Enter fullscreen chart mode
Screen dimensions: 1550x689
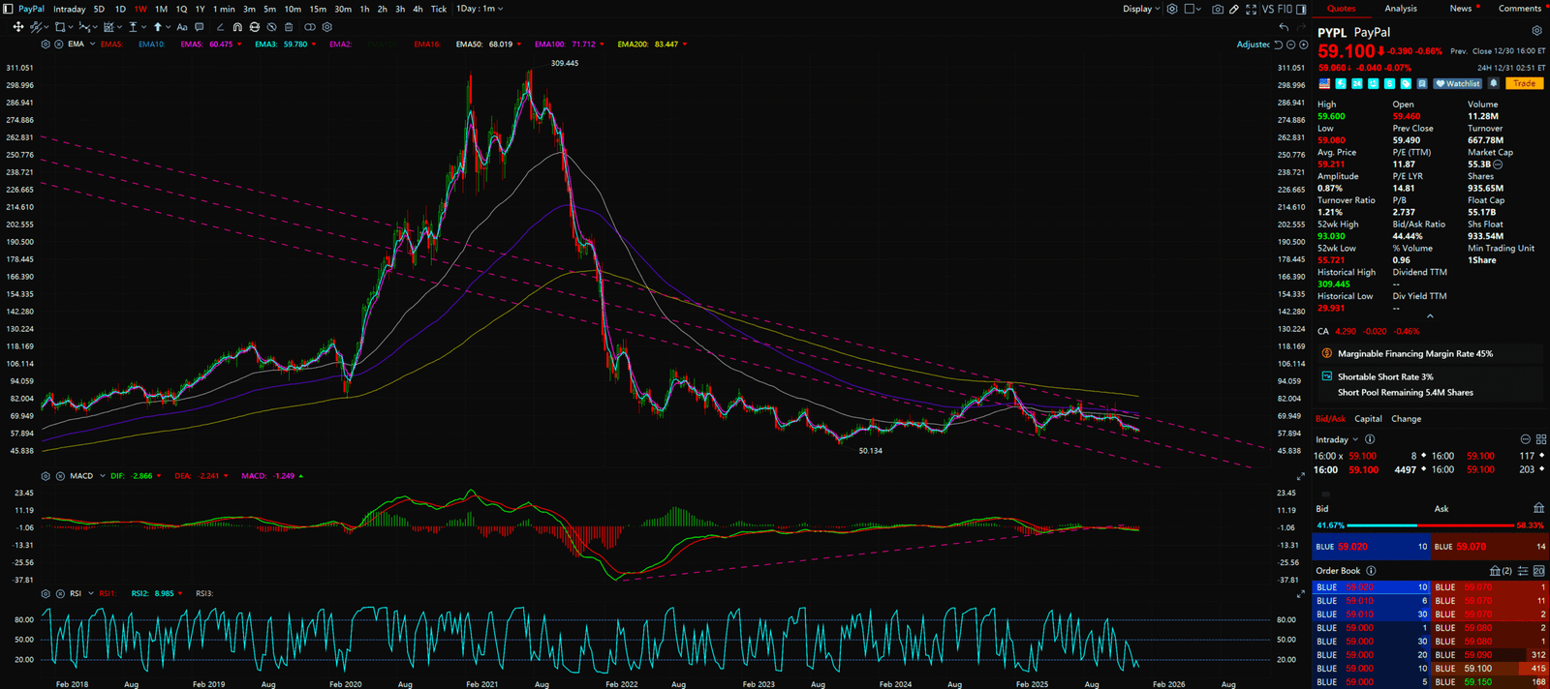coord(1251,9)
